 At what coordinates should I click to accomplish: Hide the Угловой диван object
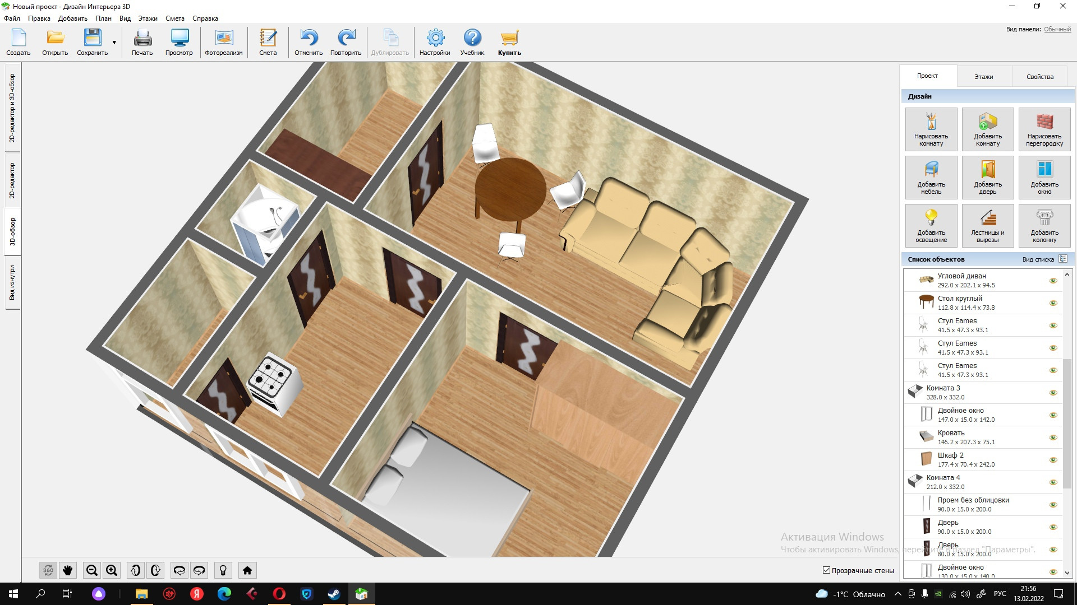click(1053, 281)
